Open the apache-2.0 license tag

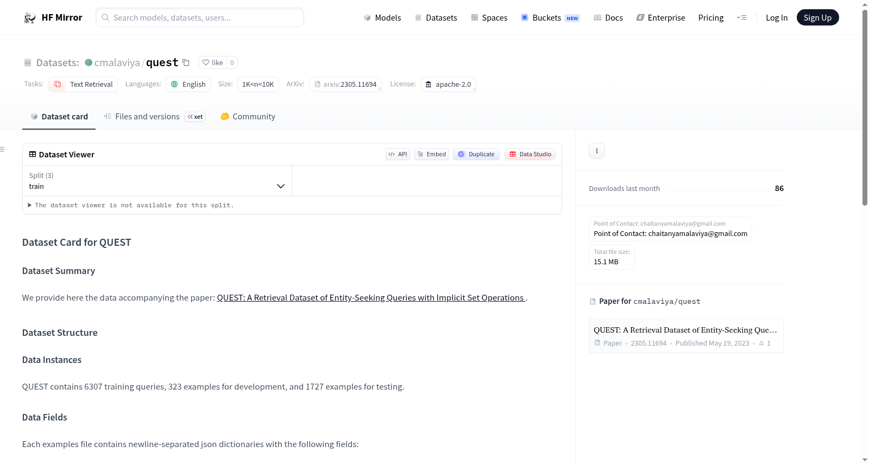[x=449, y=84]
